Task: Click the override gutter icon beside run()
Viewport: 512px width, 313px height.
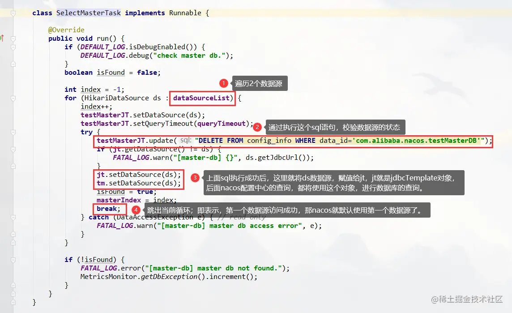Action: 2,38
